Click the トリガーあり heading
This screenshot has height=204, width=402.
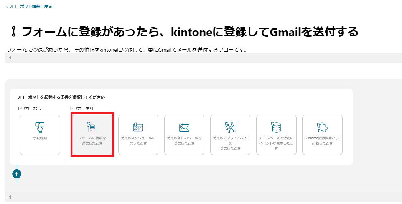pyautogui.click(x=82, y=109)
